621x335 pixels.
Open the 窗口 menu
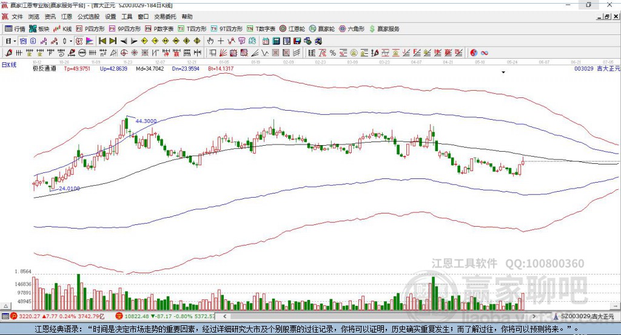143,16
